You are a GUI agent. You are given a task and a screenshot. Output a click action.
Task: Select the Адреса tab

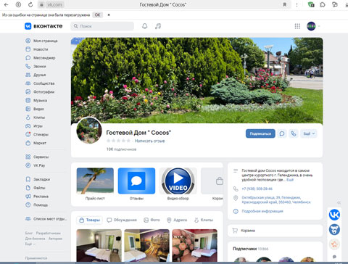[x=177, y=220]
